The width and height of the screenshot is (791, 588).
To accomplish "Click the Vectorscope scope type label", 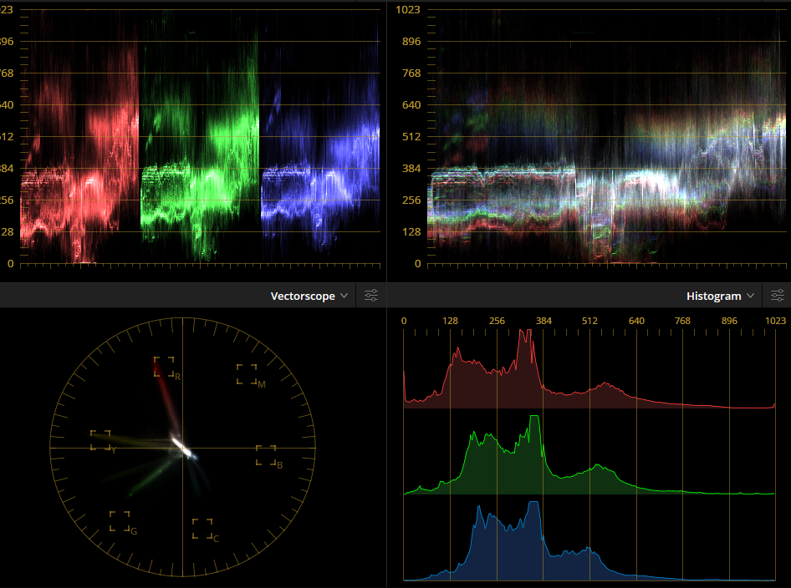I will 302,297.
